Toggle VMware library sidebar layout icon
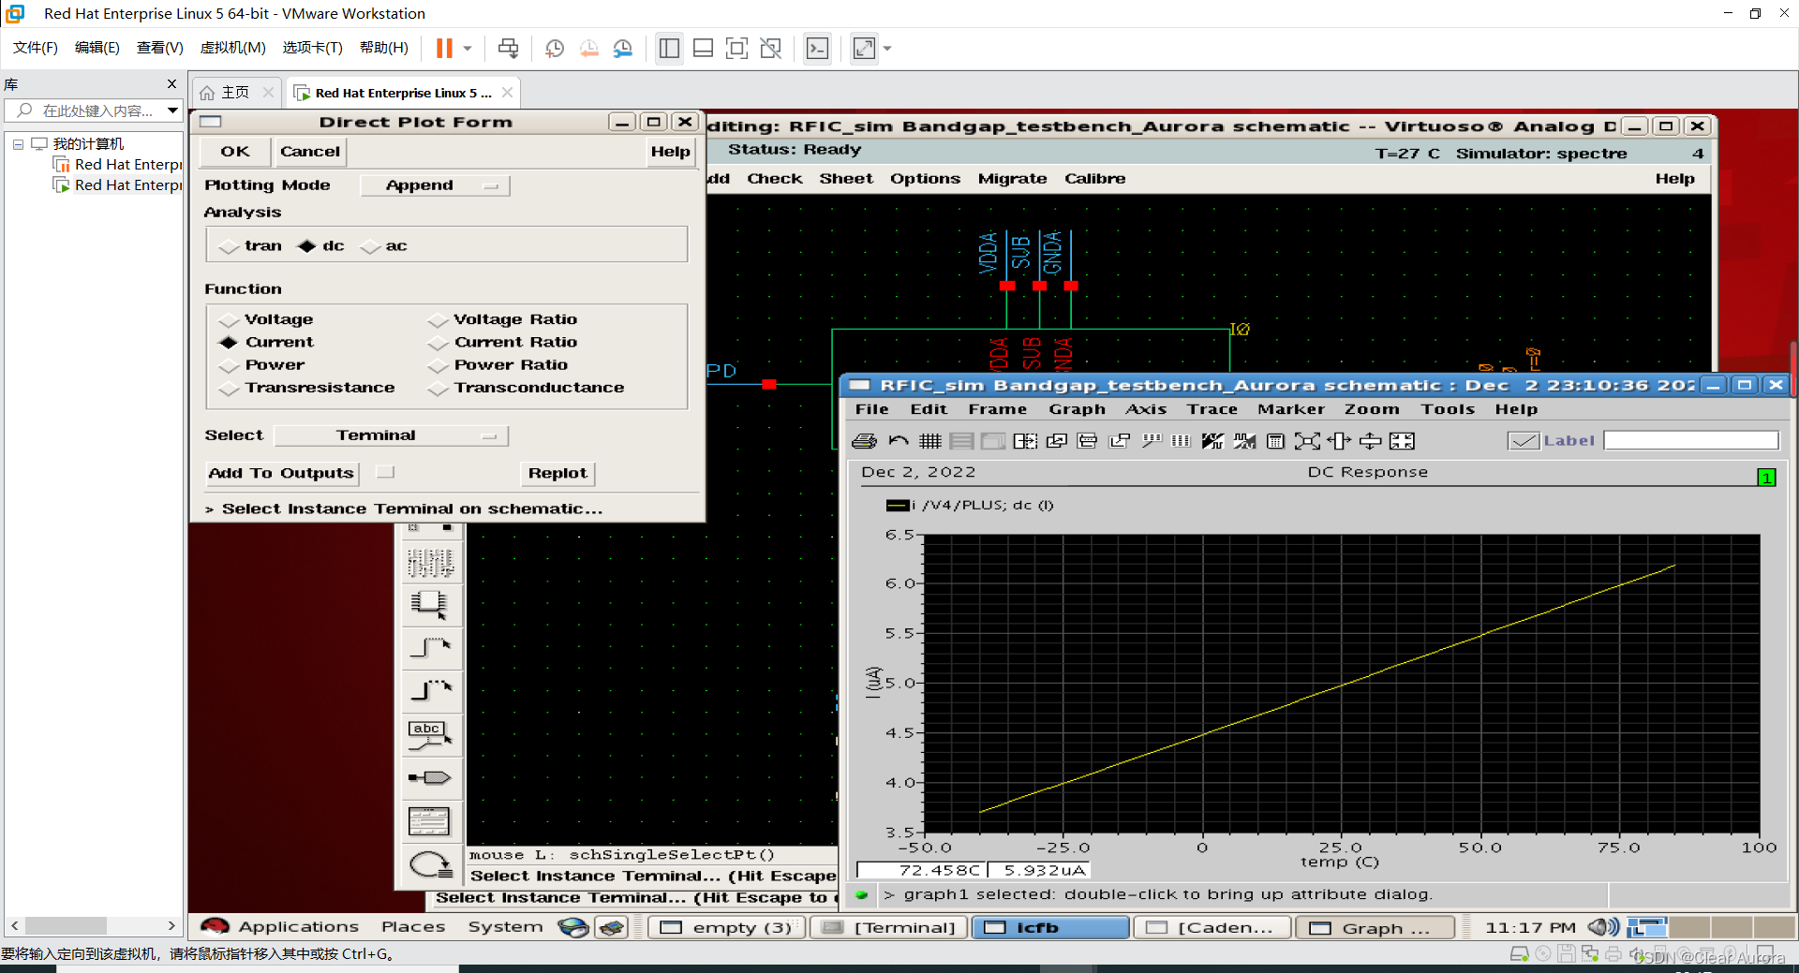Image resolution: width=1799 pixels, height=973 pixels. (x=669, y=49)
